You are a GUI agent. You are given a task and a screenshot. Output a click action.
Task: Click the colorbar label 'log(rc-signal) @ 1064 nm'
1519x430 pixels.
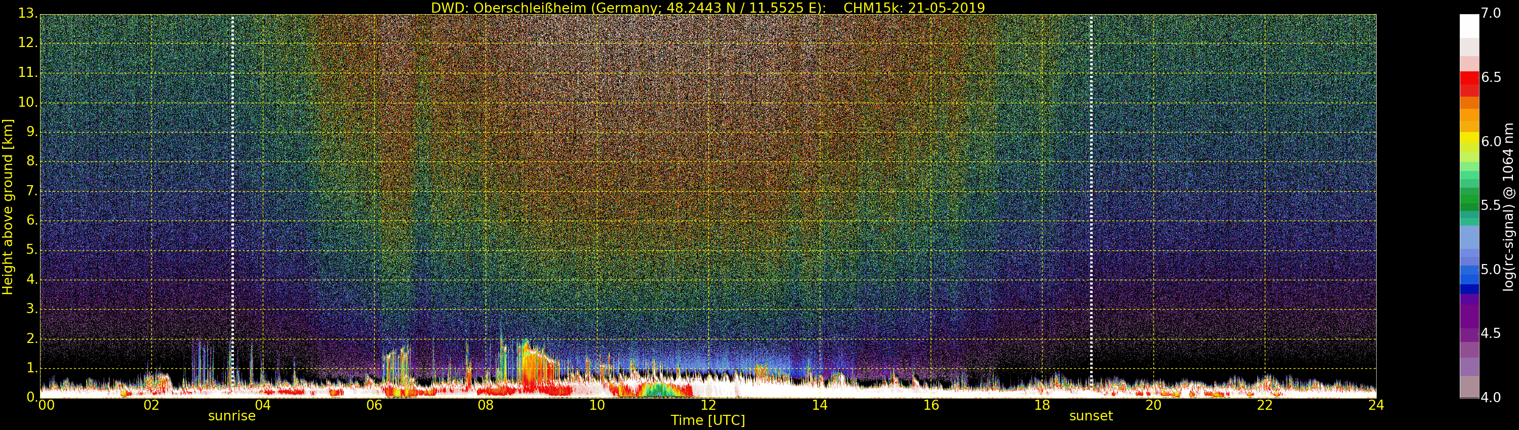point(1508,207)
